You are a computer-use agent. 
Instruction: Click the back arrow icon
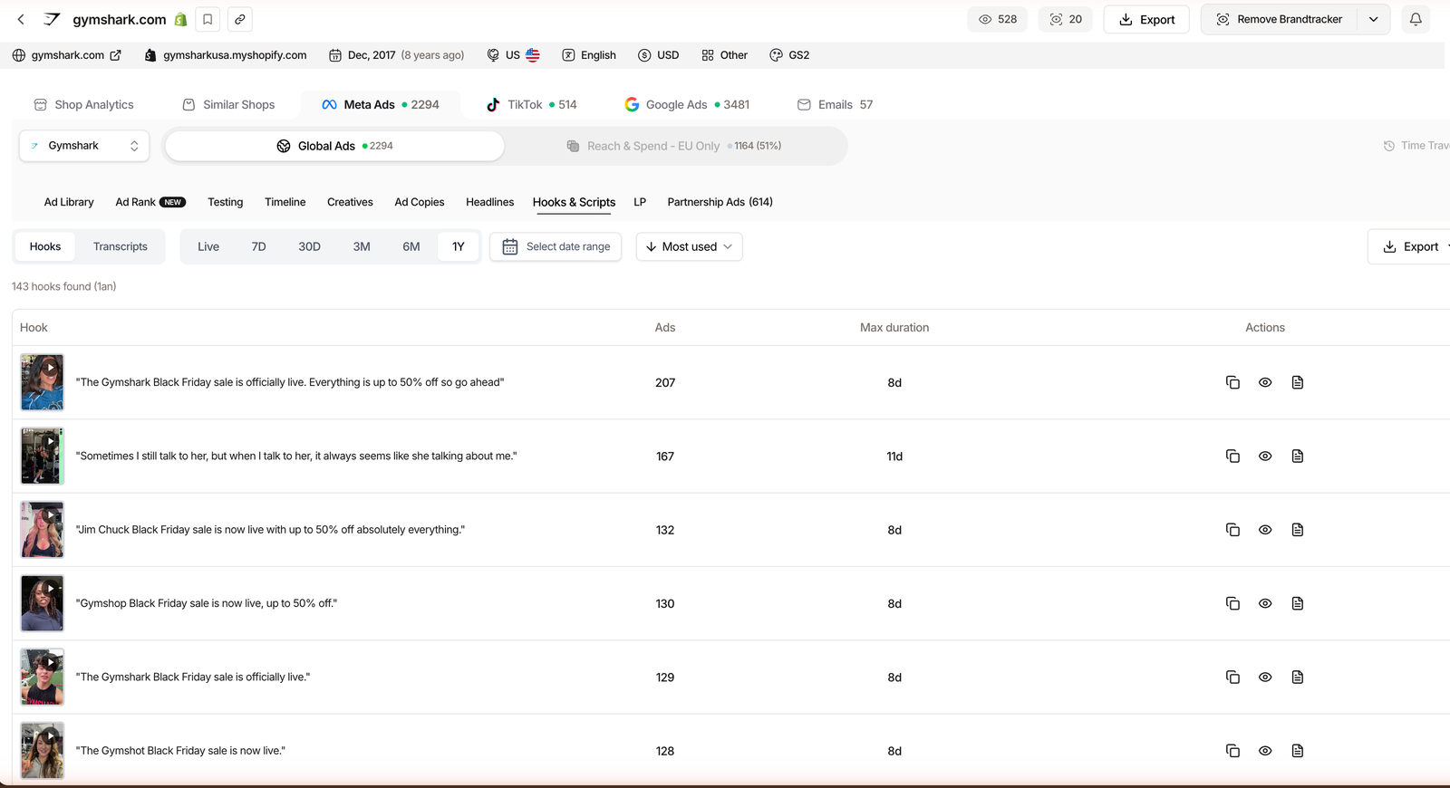pyautogui.click(x=21, y=19)
